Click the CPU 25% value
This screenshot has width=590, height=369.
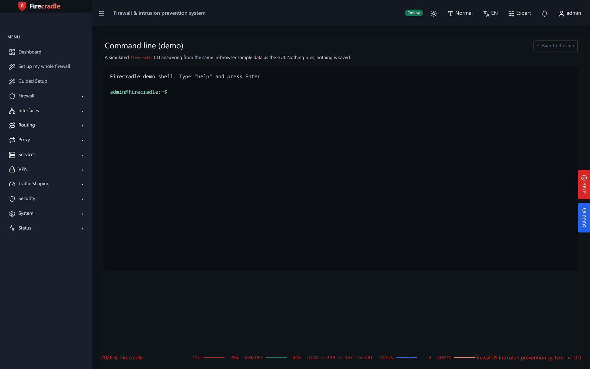[235, 358]
